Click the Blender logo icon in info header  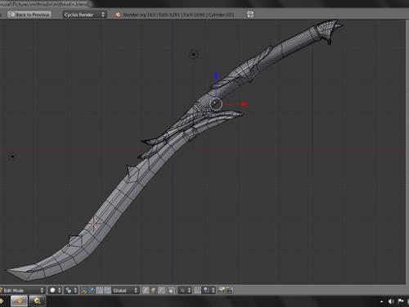point(118,15)
